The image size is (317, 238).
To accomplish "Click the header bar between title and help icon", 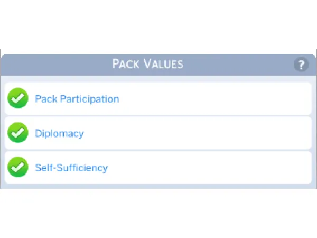I will coord(238,65).
